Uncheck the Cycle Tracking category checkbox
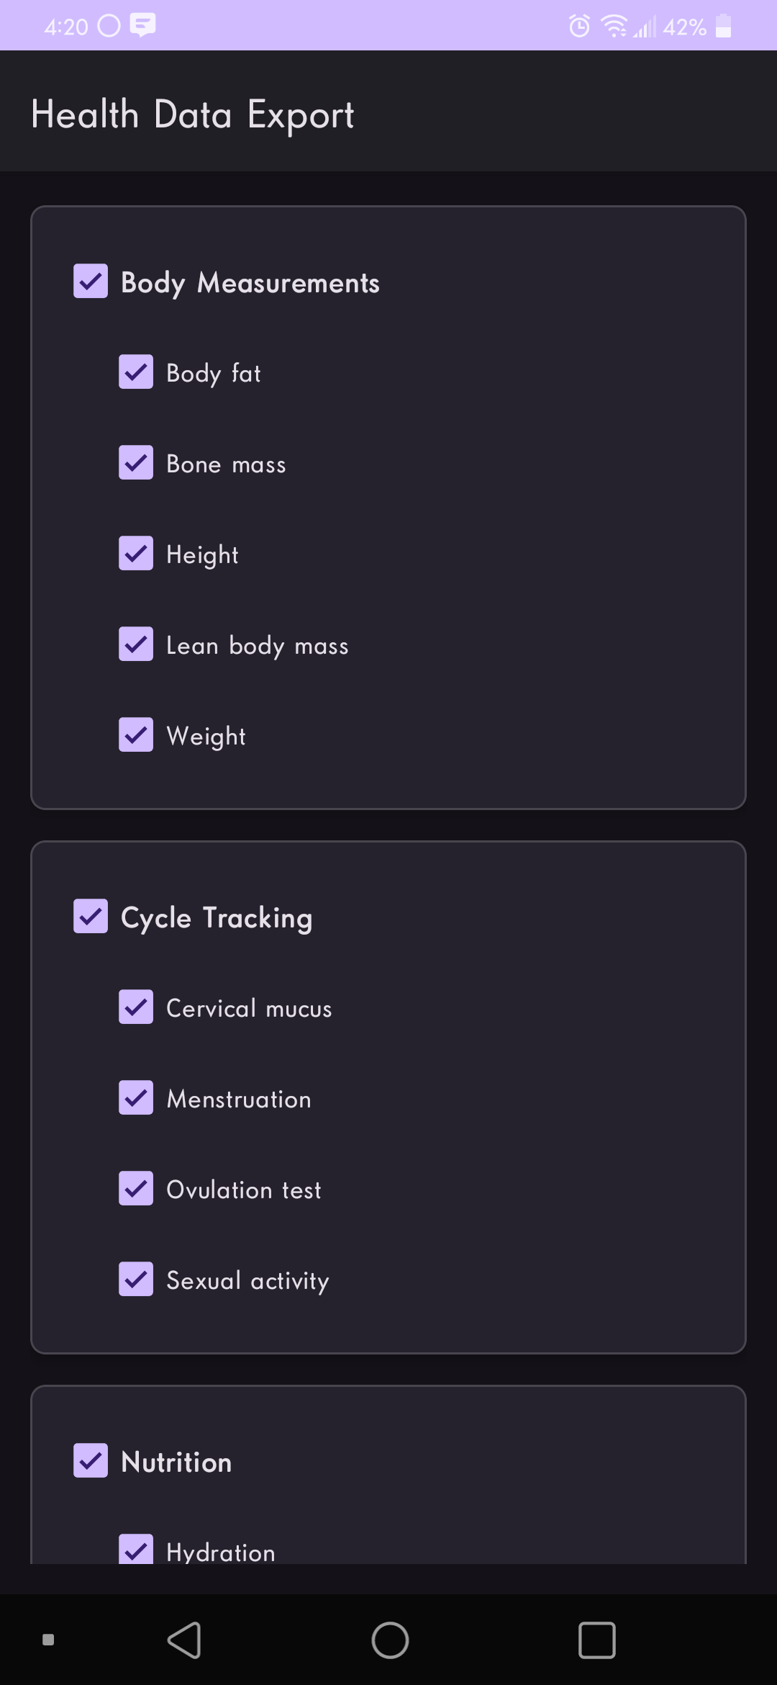The width and height of the screenshot is (777, 1685). [x=91, y=917]
